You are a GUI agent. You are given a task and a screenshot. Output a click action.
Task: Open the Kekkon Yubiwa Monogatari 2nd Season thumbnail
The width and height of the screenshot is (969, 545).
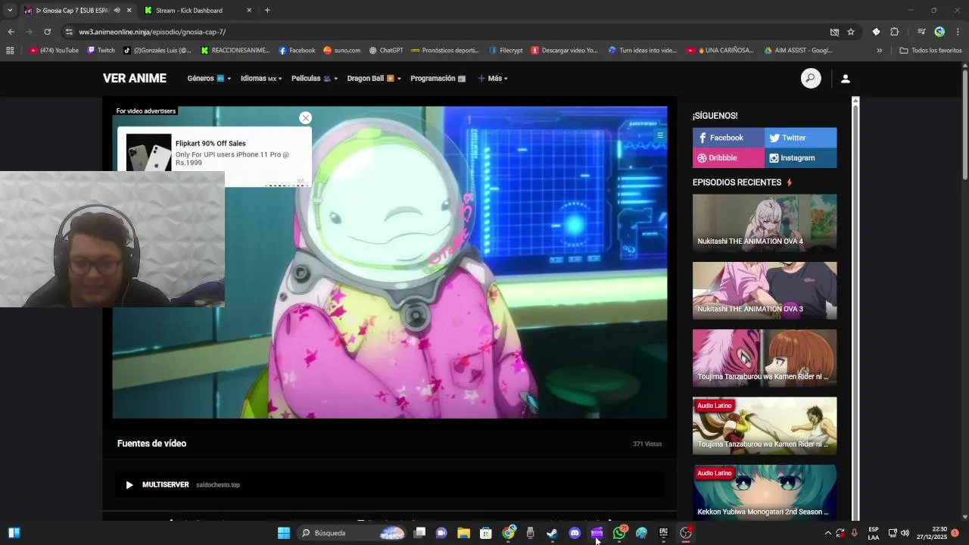pyautogui.click(x=765, y=492)
